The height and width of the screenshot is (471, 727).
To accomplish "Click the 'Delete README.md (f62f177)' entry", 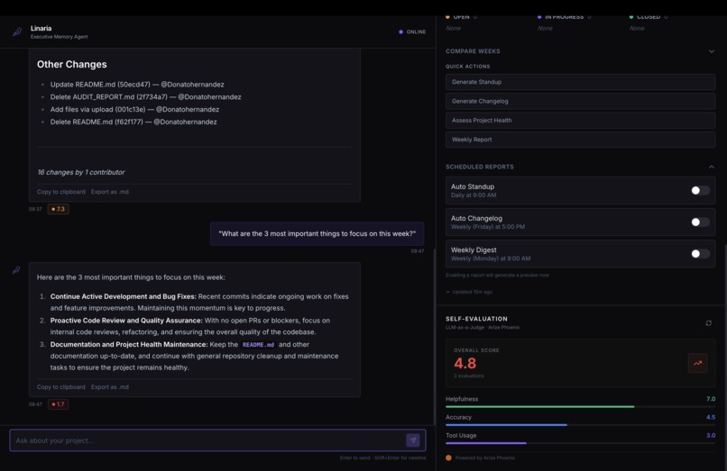I will coord(133,122).
